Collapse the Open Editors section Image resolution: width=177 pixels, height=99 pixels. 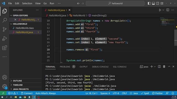[x=25, y=15]
